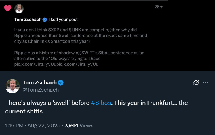The image size is (215, 135).
Task: Click the "liked your post" notification text
Action: (63, 20)
